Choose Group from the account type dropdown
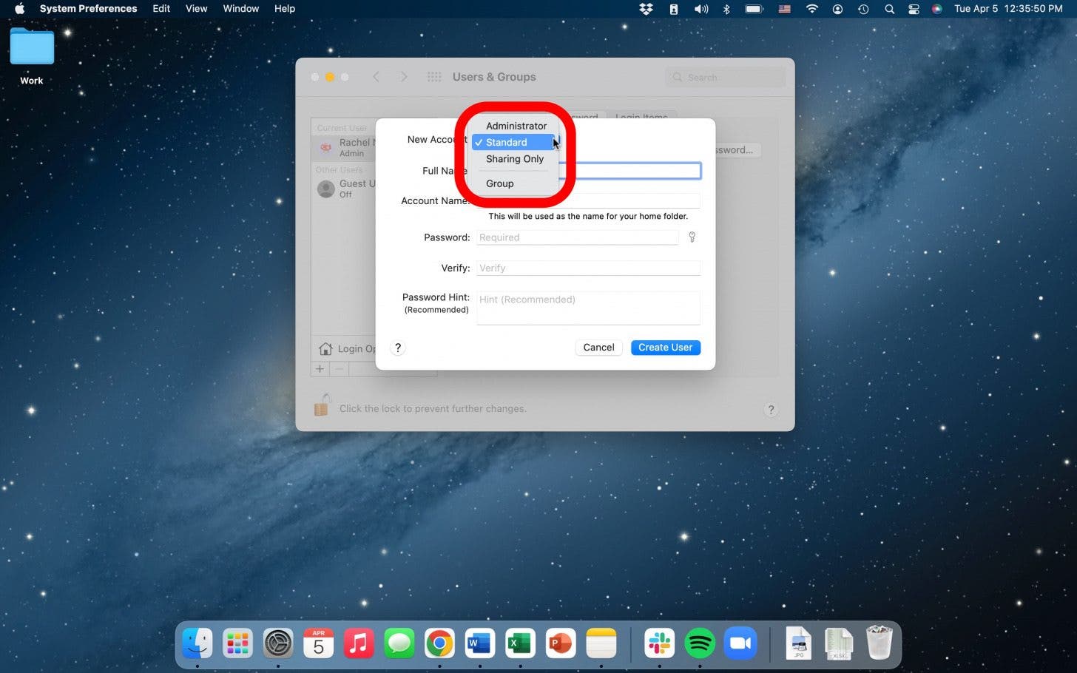Viewport: 1077px width, 673px height. tap(499, 183)
